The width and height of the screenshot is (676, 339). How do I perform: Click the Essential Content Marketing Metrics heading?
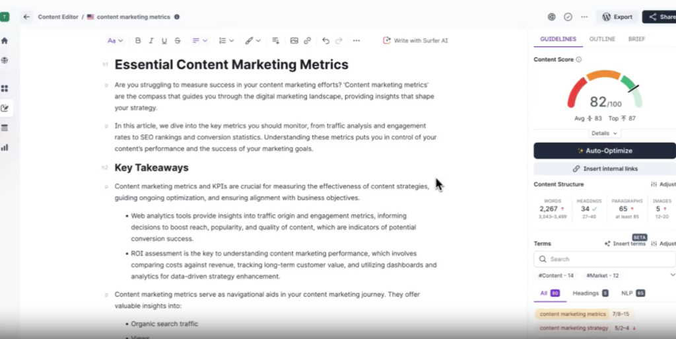point(231,65)
